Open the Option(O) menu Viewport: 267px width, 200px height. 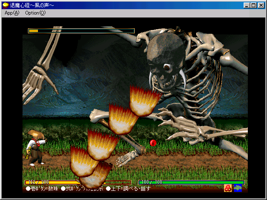[35, 13]
